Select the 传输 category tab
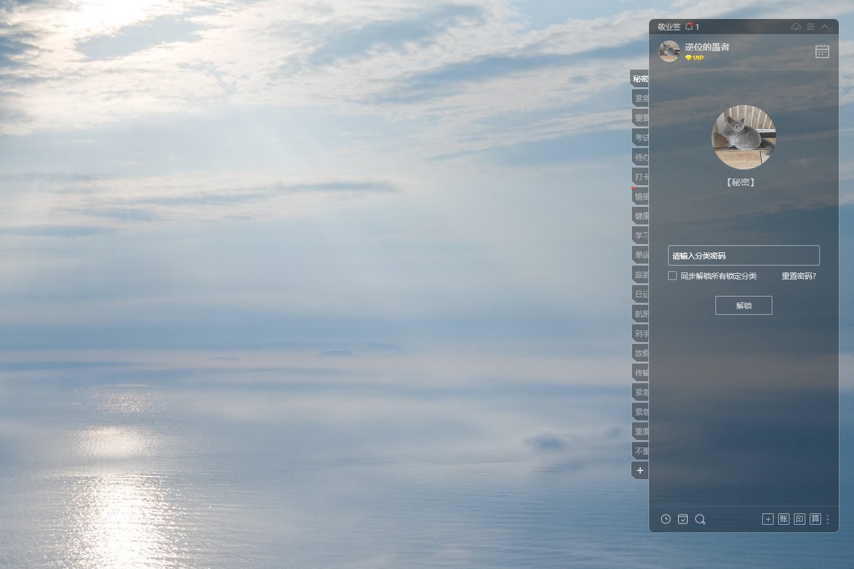This screenshot has width=854, height=569. tap(641, 372)
